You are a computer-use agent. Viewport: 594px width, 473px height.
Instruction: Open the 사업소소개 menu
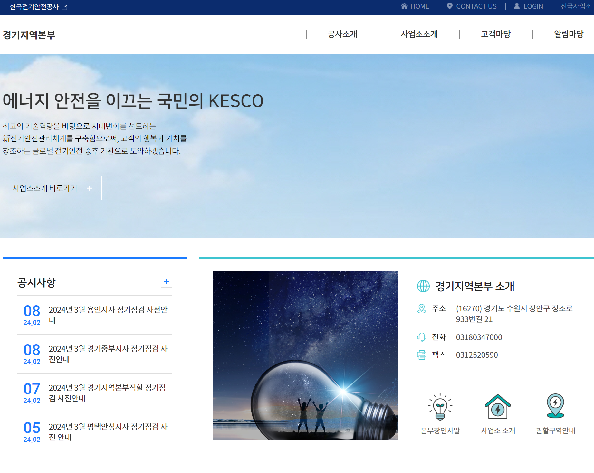tap(419, 34)
